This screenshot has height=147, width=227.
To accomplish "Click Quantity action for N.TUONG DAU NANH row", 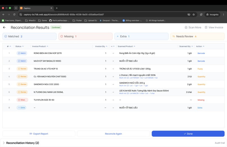I will pyautogui.click(x=201, y=92).
